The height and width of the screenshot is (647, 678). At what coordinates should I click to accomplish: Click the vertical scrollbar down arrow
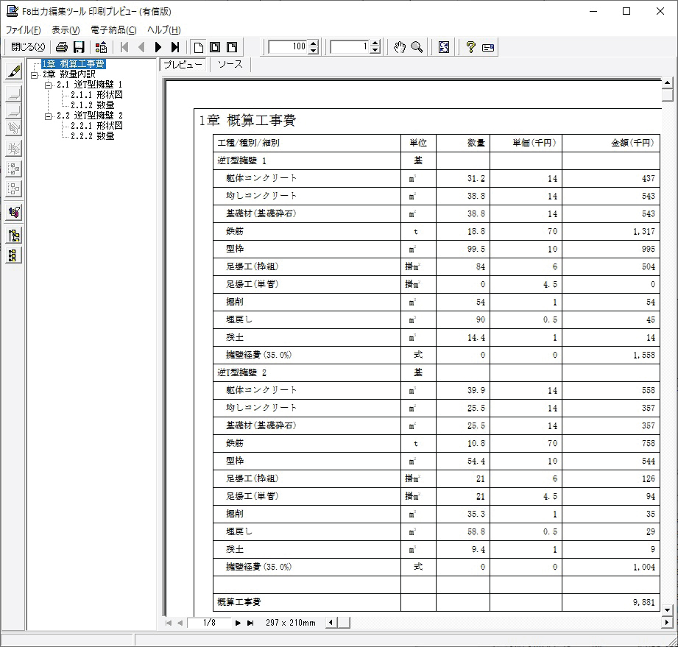click(x=667, y=609)
